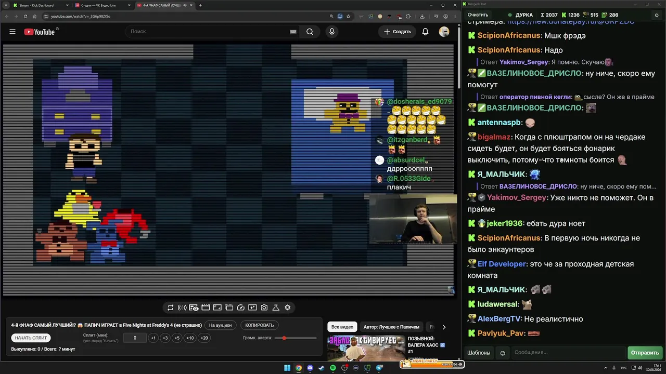Toggle the loop icon in player toolbar

coord(170,308)
